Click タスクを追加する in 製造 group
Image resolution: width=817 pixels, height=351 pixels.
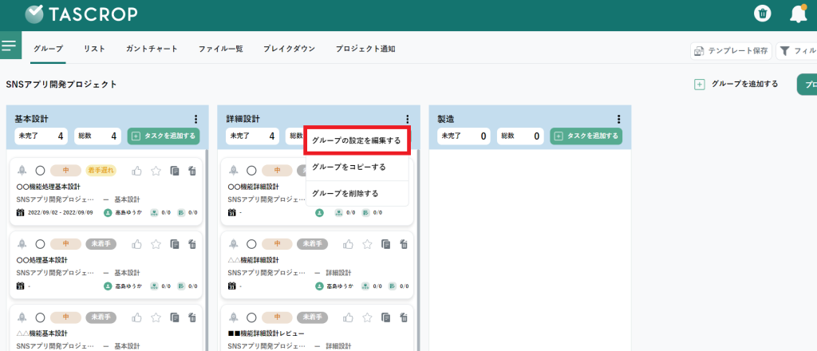tap(586, 136)
